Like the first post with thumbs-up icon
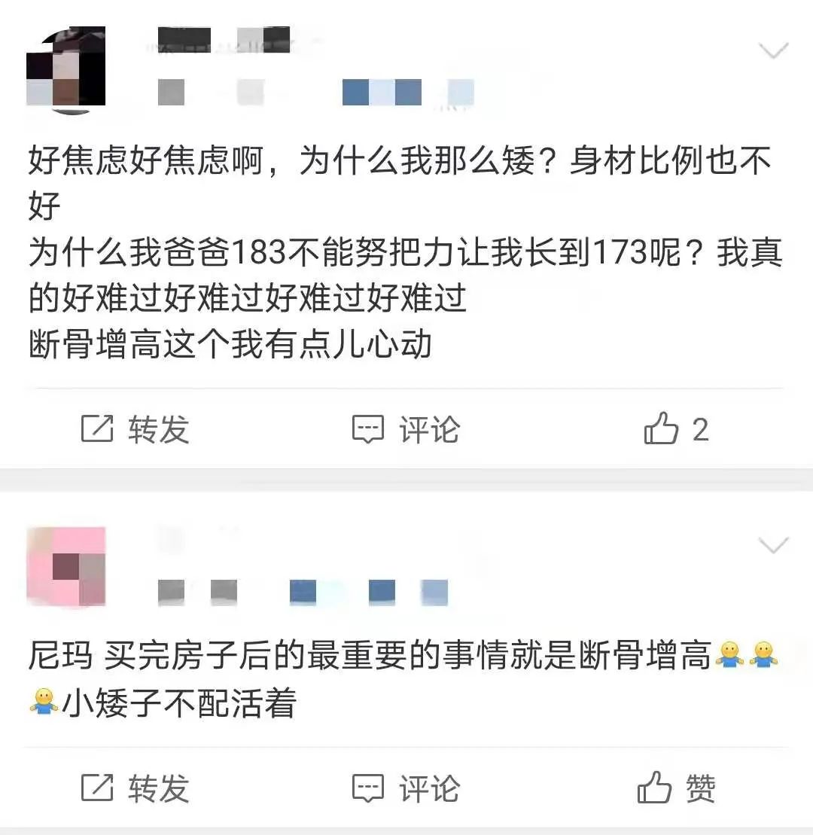This screenshot has width=813, height=835. (661, 428)
